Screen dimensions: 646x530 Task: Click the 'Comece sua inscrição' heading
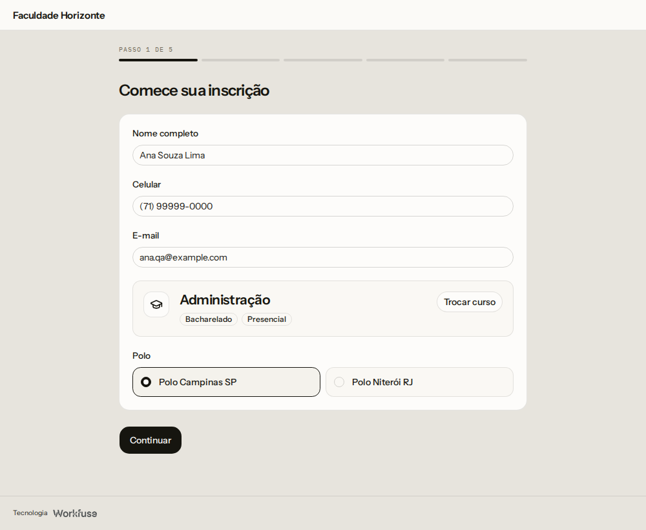click(194, 90)
